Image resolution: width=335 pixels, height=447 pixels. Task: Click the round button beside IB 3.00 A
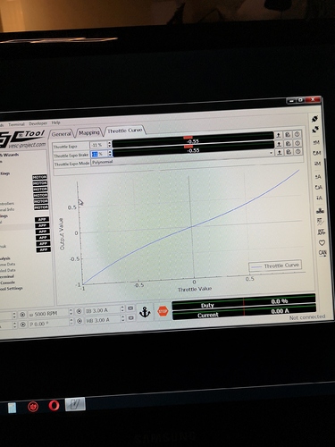(79, 311)
